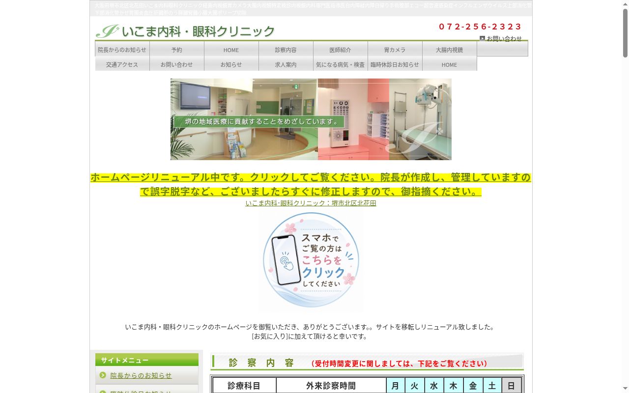
Task: Open 院長からのお知らせ in the site menu sidebar
Action: pyautogui.click(x=141, y=375)
